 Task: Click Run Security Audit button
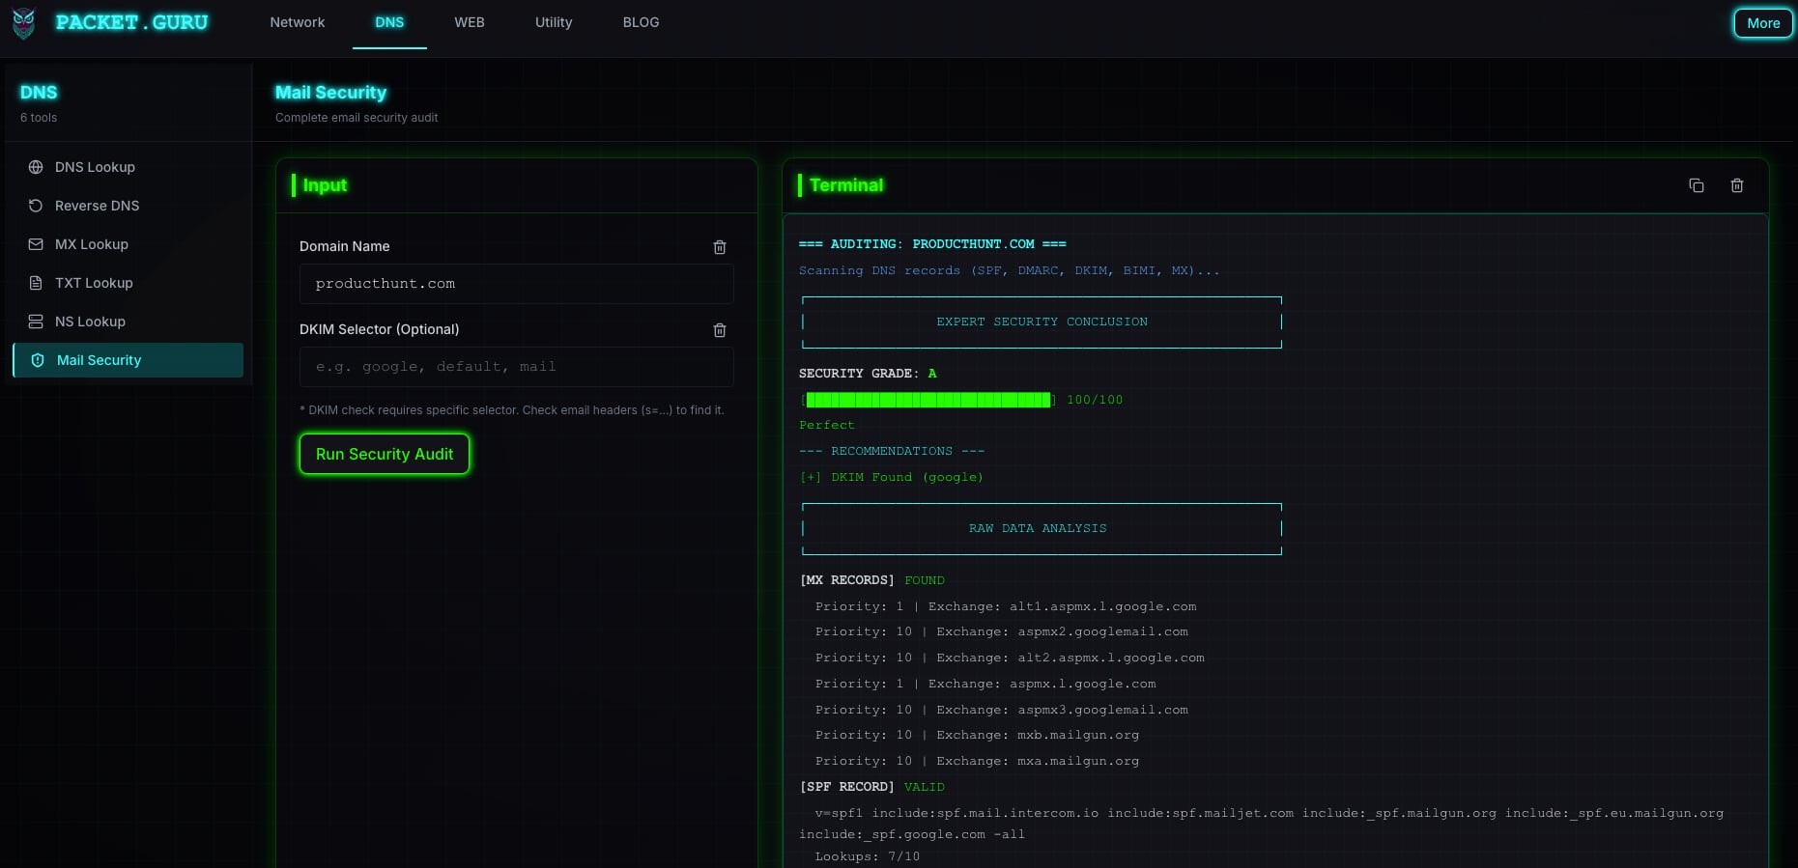385,454
